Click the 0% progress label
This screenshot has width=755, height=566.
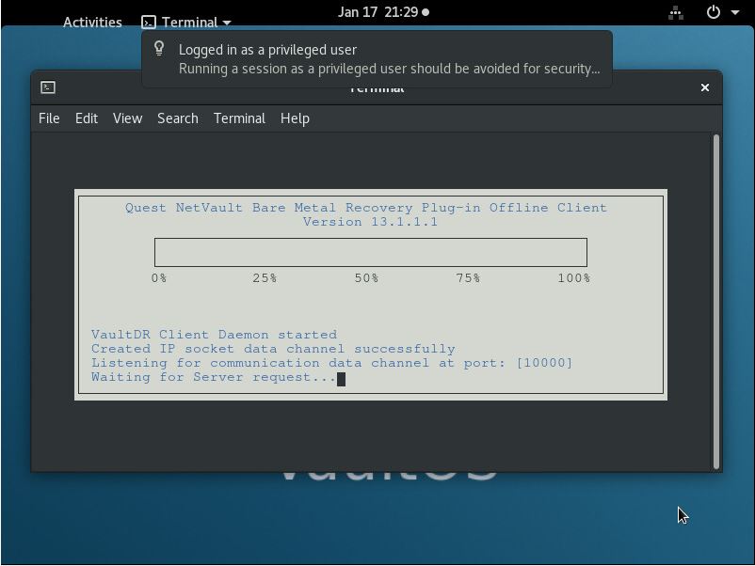(x=159, y=278)
